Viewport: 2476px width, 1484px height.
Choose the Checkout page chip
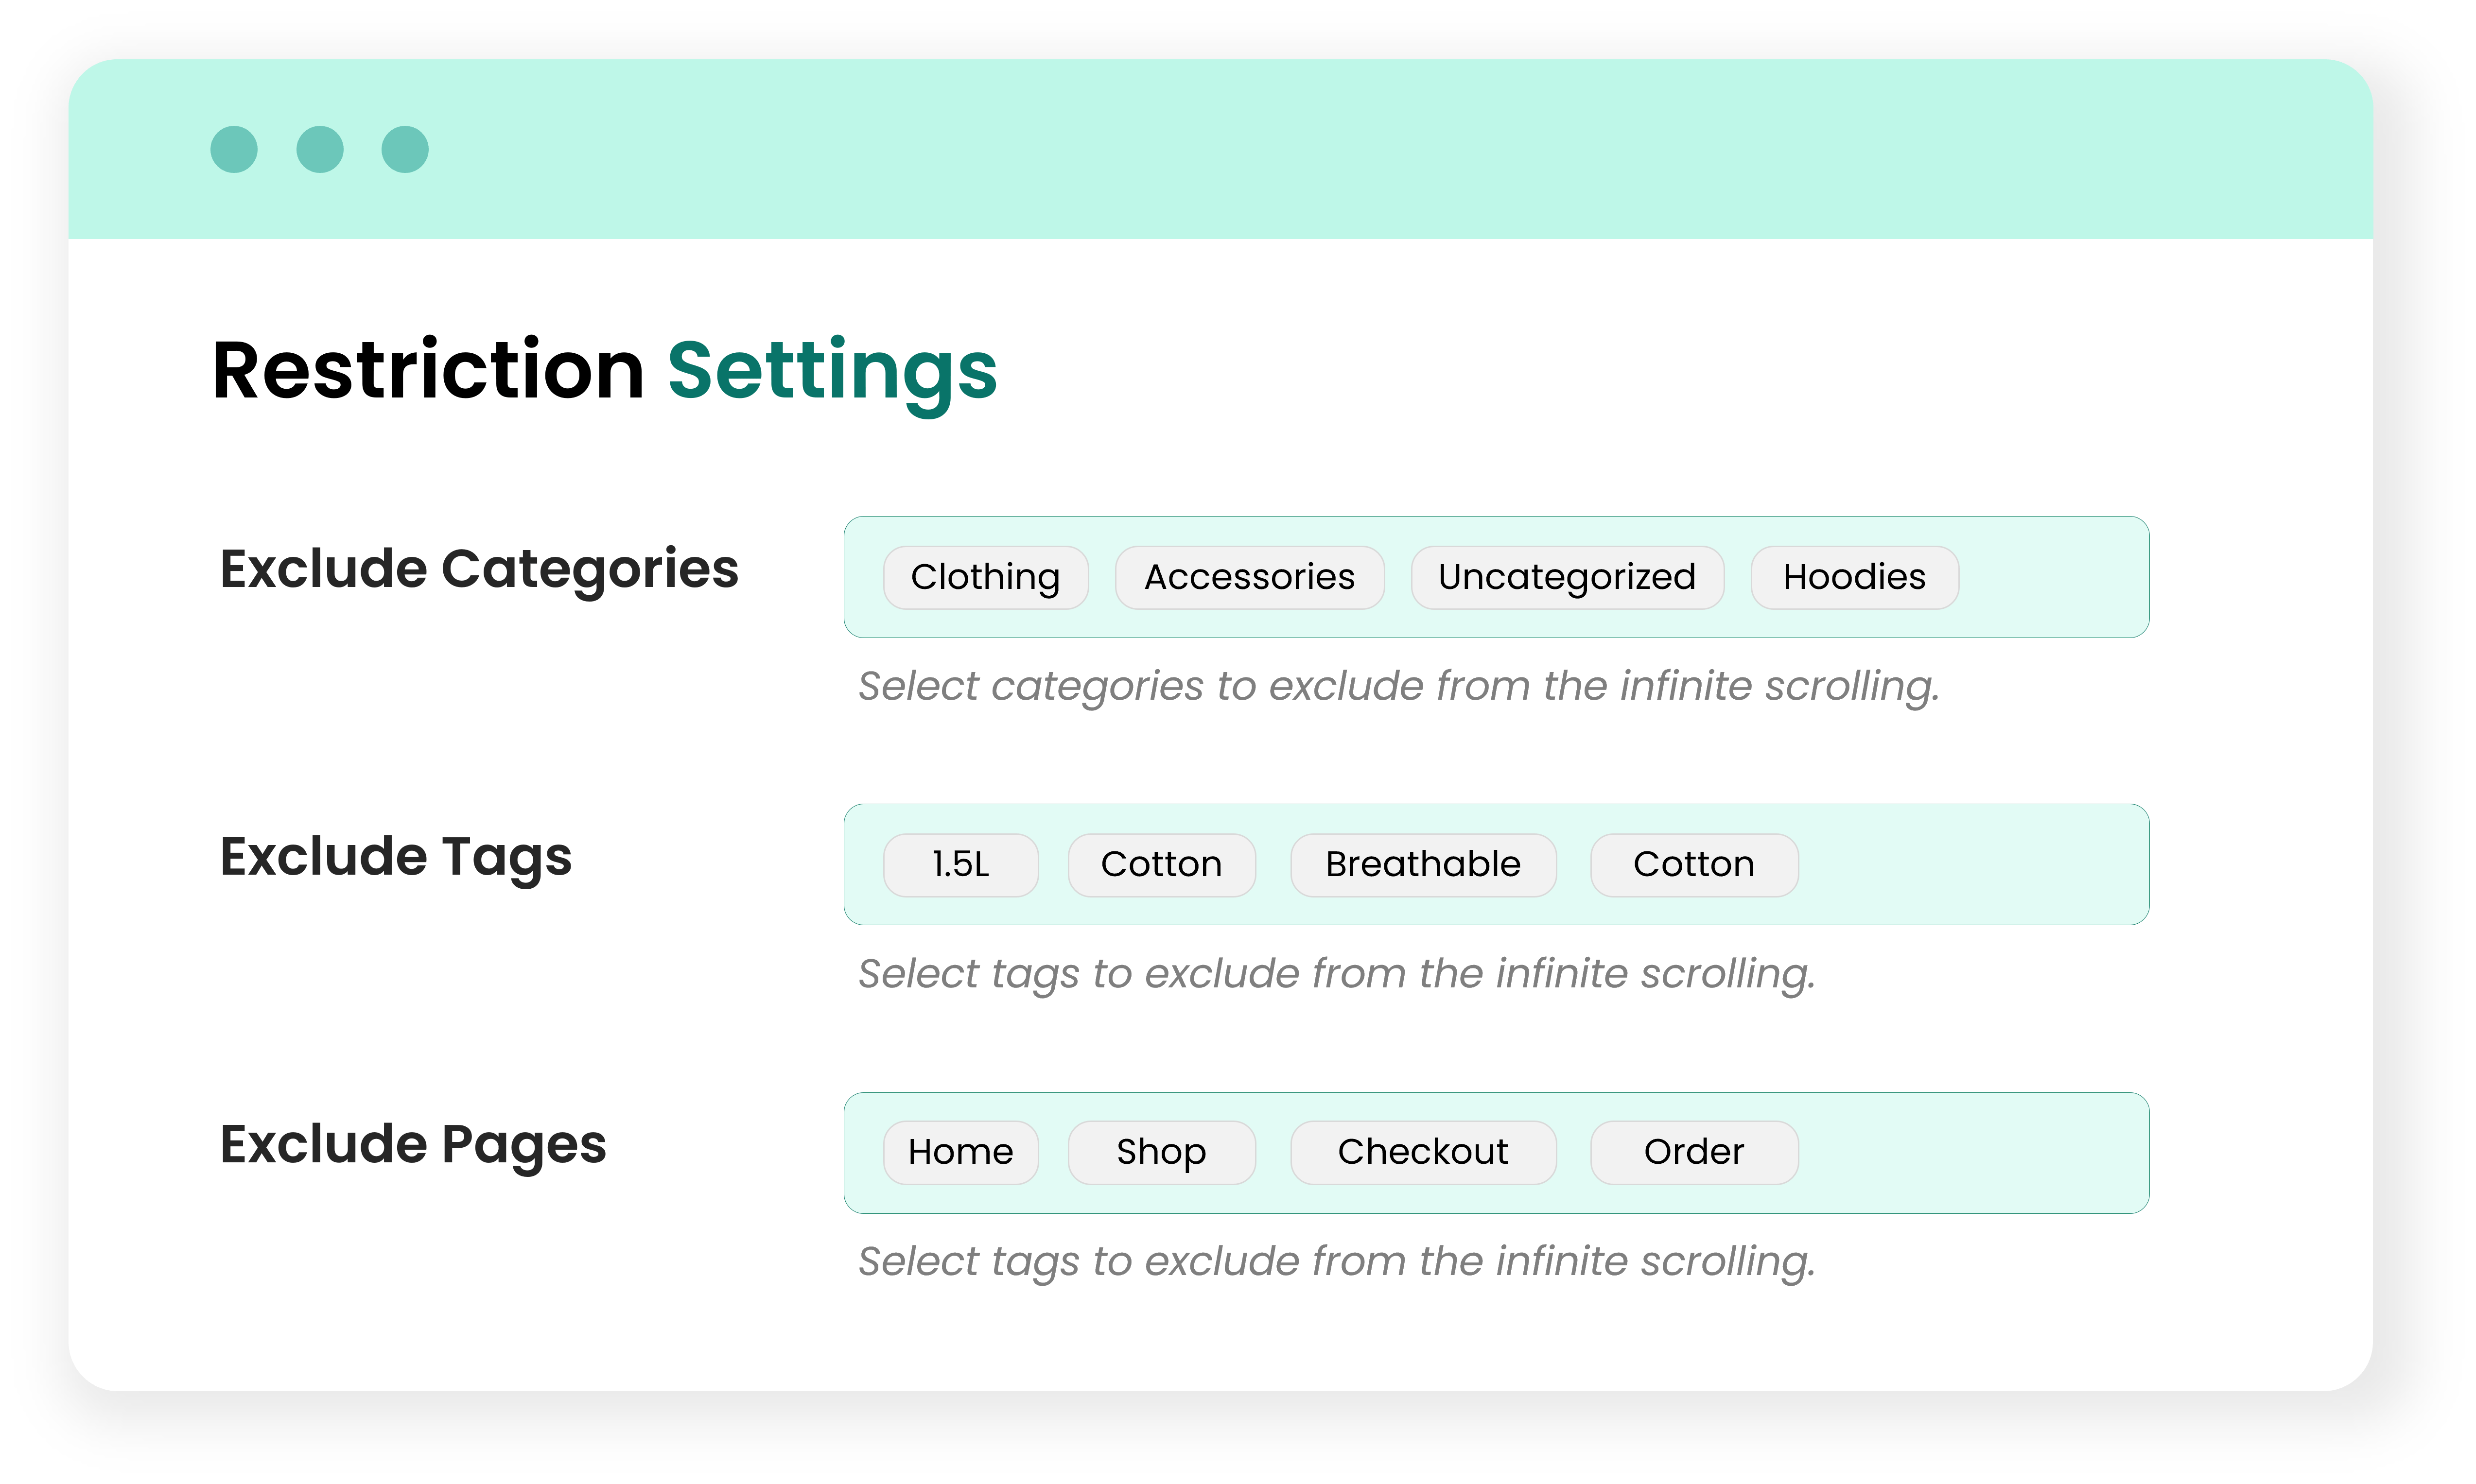(1422, 1152)
